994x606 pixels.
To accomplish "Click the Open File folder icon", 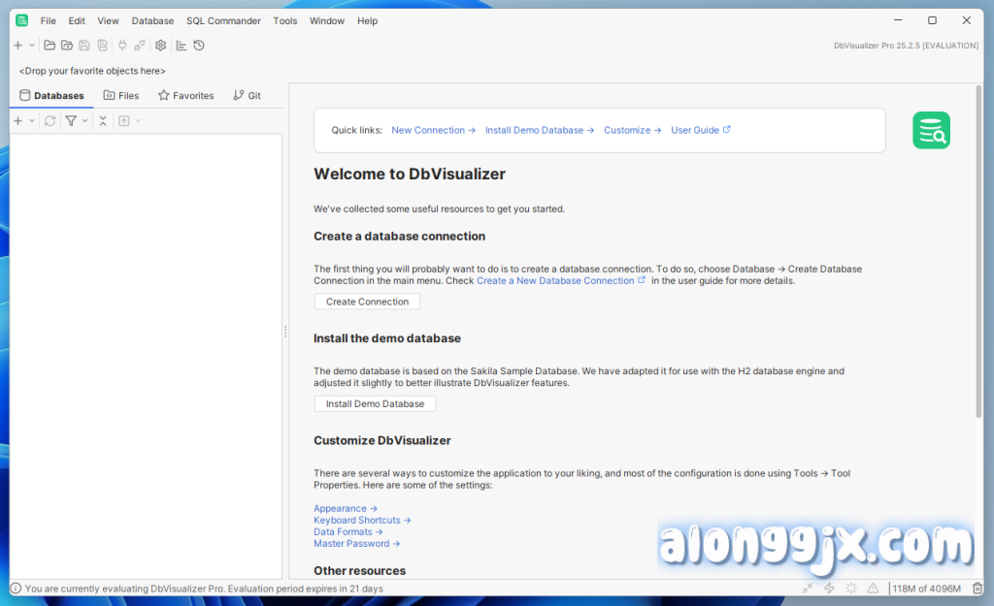I will (x=50, y=46).
